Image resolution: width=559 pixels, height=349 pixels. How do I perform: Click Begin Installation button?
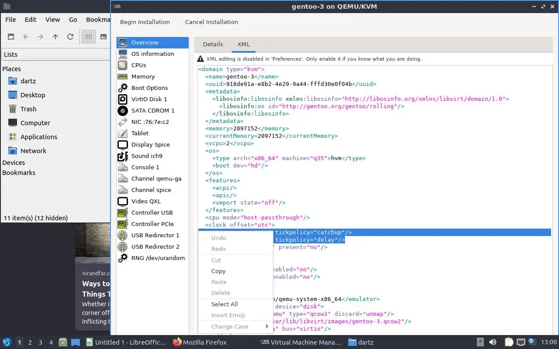coord(145,22)
